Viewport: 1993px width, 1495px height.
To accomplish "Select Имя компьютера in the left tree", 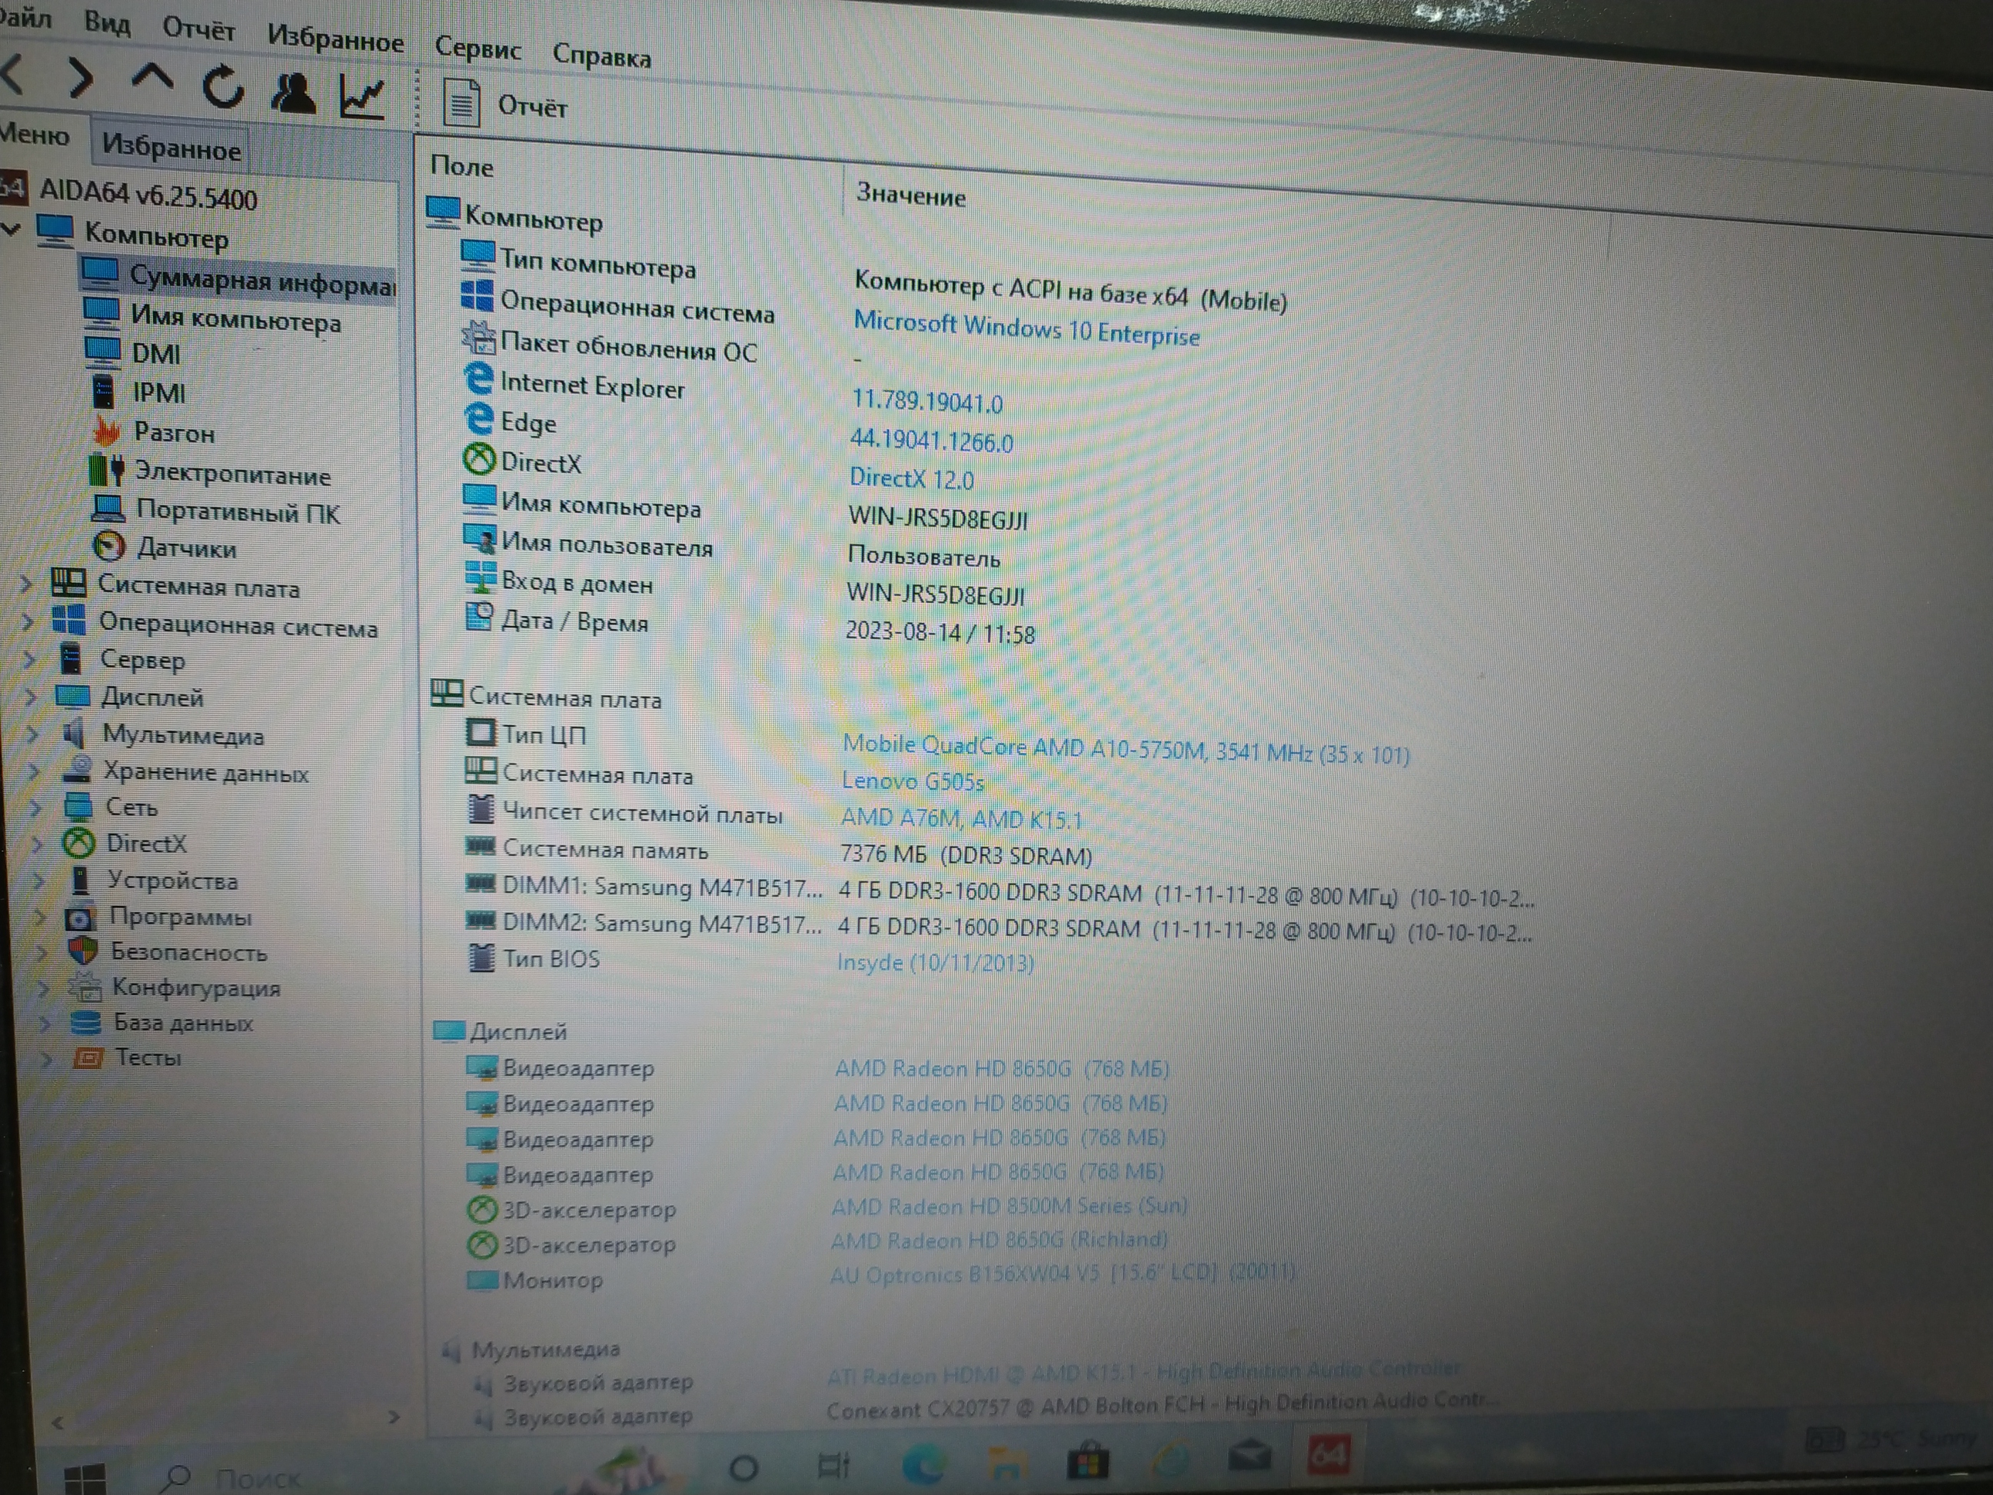I will click(235, 319).
